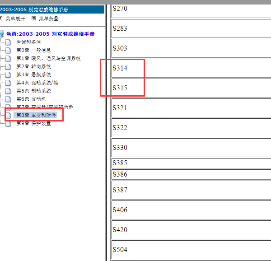
Task: Click page icon next to 第6章 发动机
Action: coord(8,99)
